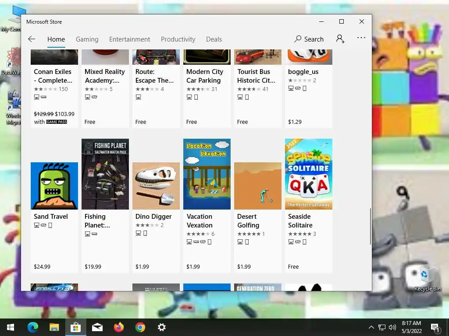Click the $103.99 Game Pass price

click(65, 114)
